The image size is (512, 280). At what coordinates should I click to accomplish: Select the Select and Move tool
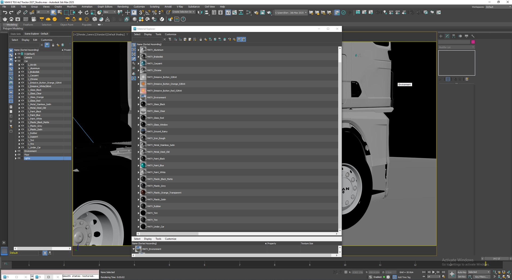point(80,12)
